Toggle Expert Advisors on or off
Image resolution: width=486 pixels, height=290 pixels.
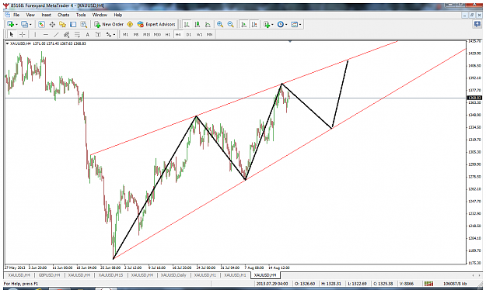156,24
